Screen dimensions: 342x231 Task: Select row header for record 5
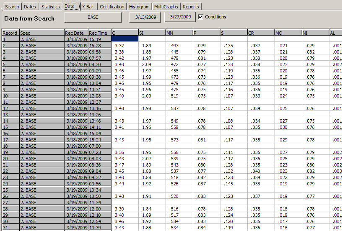11,64
